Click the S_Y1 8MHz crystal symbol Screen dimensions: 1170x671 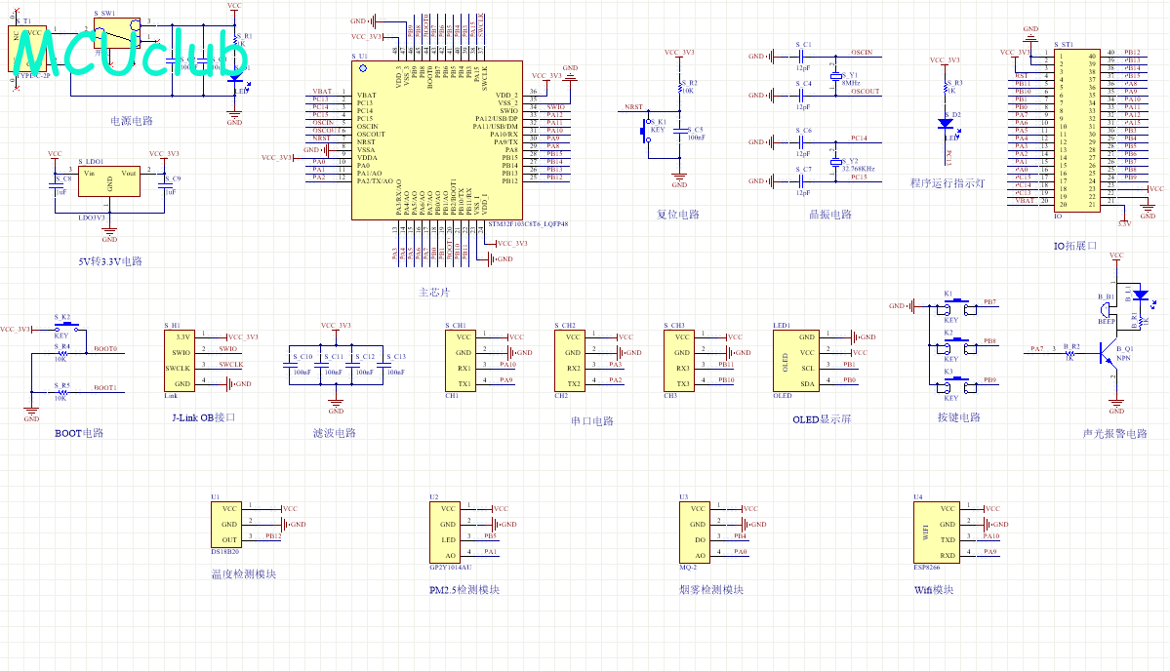click(x=835, y=77)
